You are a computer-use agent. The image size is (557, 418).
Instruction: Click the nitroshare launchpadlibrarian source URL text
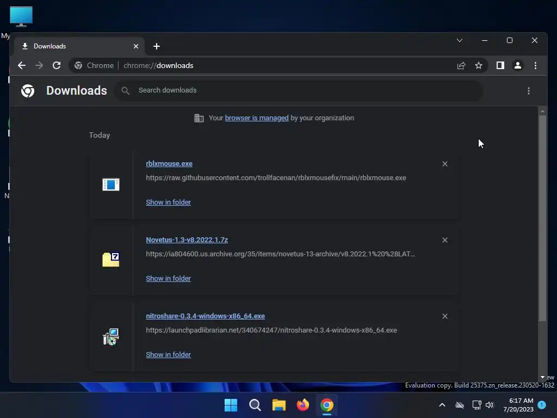tap(271, 330)
